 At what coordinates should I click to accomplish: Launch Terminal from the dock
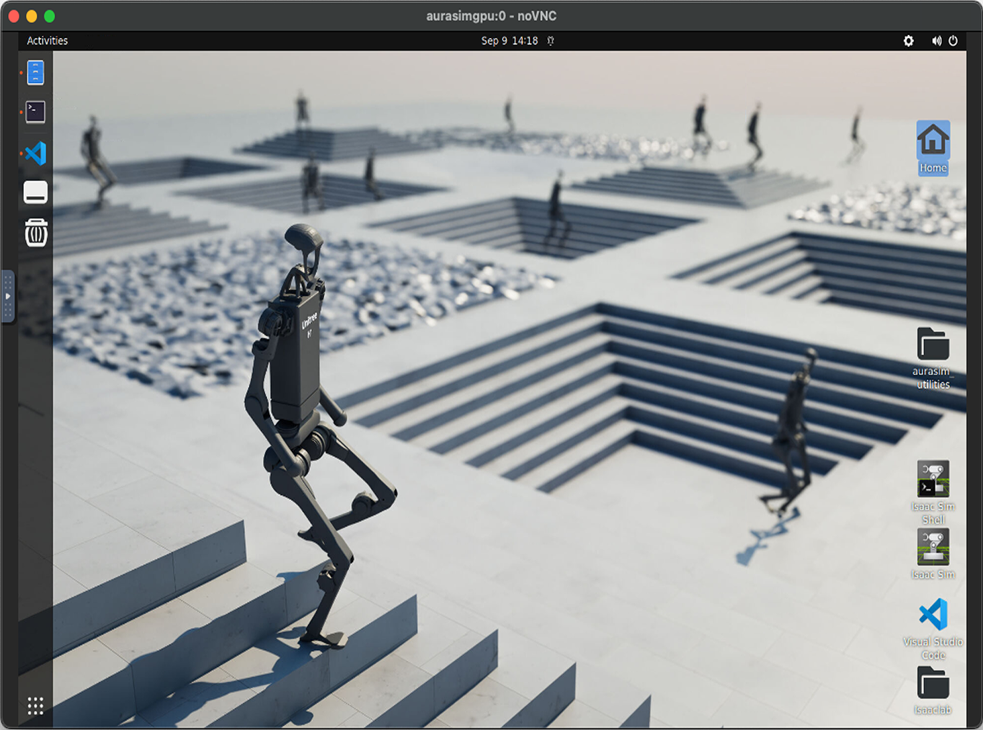[35, 112]
